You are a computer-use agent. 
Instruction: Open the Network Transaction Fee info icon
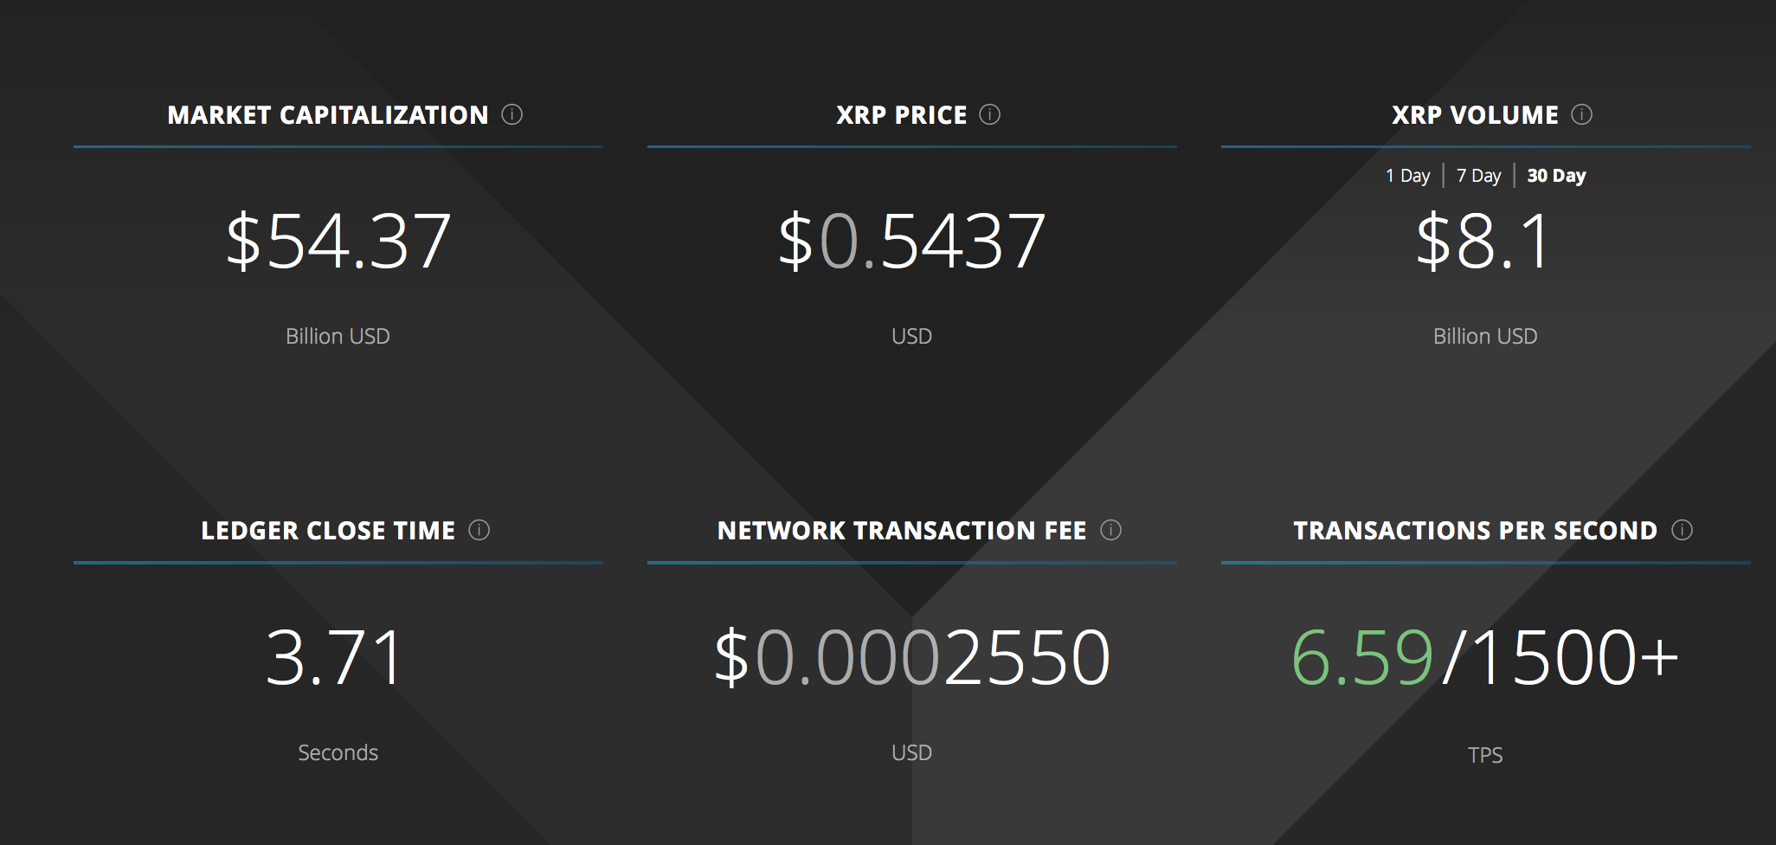click(x=1111, y=530)
